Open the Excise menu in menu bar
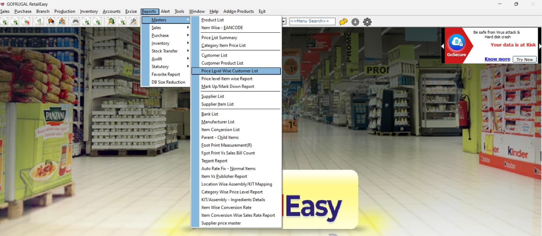This screenshot has height=236, width=542. pos(131,11)
